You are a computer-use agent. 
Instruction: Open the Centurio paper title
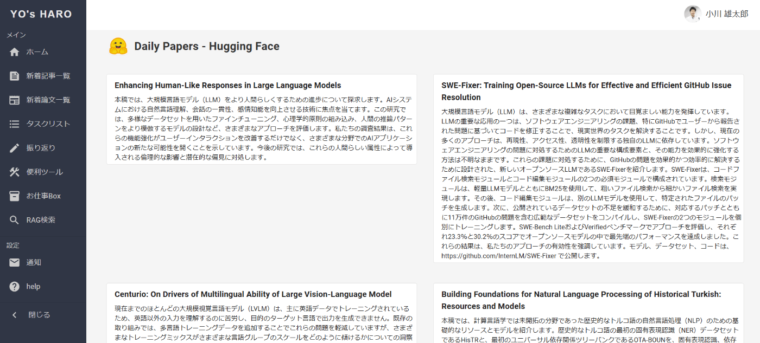click(253, 294)
